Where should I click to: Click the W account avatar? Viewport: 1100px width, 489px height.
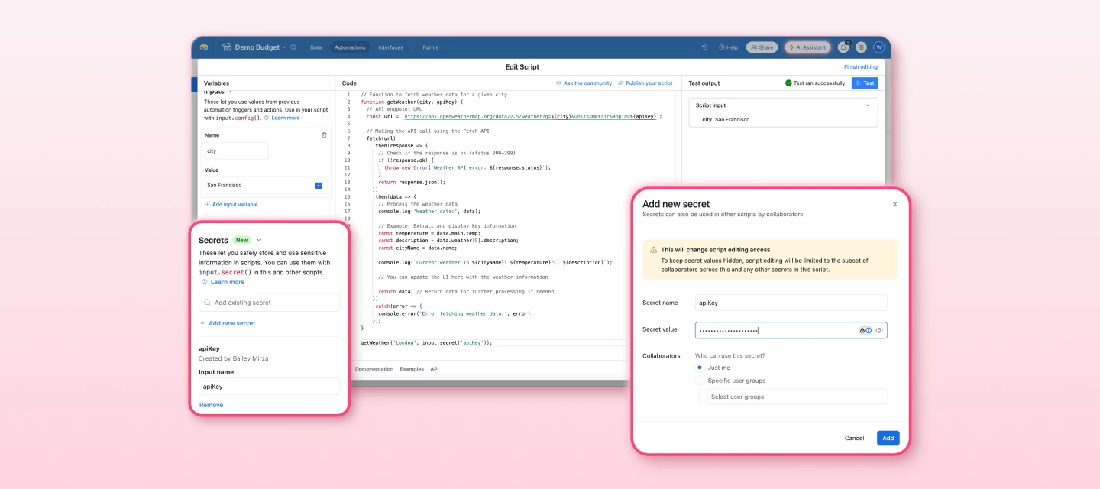pyautogui.click(x=879, y=47)
